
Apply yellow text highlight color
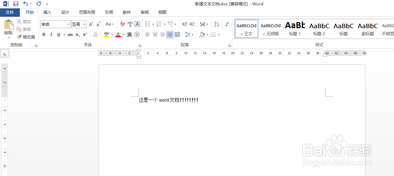pos(107,35)
